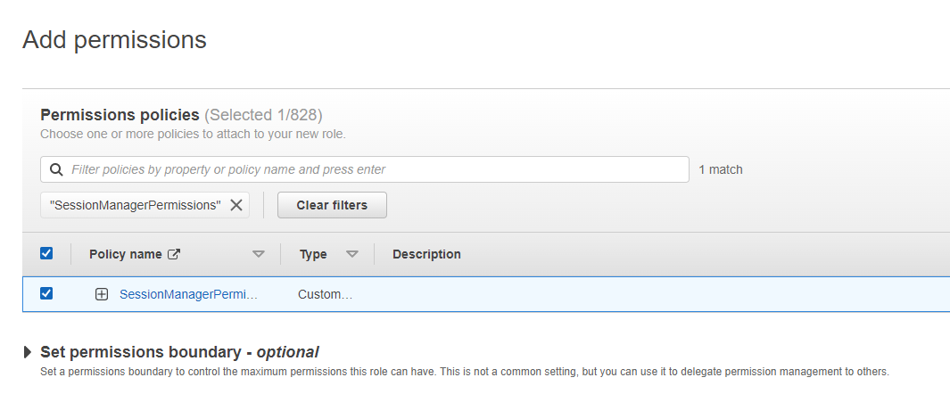Click the sort arrow in Policy name column
Image resolution: width=950 pixels, height=394 pixels.
(x=259, y=254)
